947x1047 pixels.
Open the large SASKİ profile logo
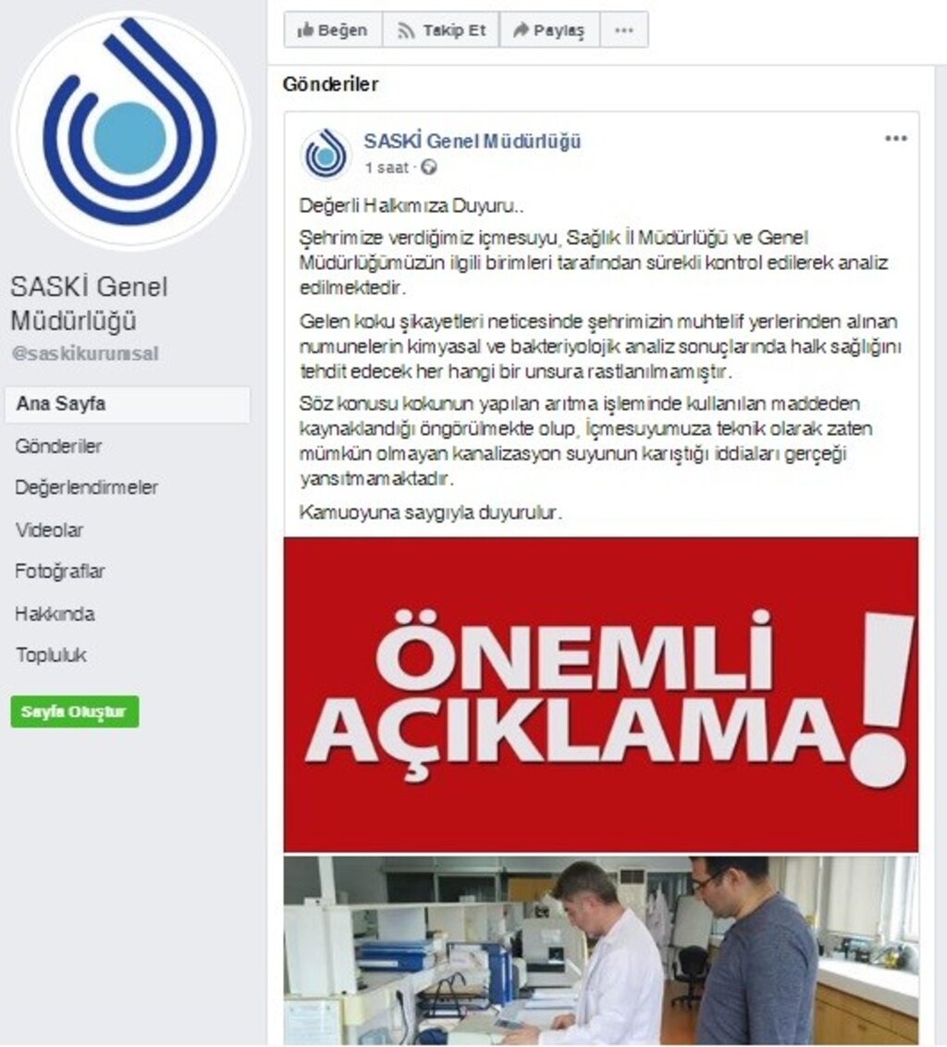click(129, 129)
